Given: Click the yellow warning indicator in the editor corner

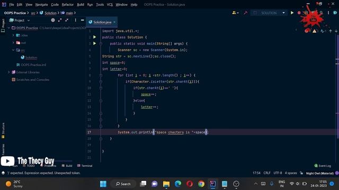Looking at the screenshot, I should point(314,31).
